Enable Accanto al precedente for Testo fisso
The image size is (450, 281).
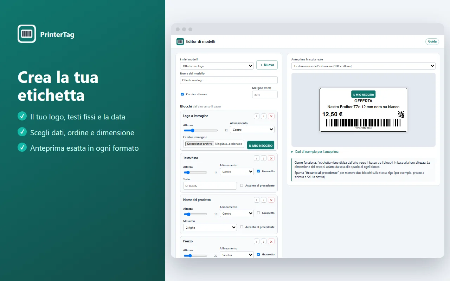tap(242, 185)
